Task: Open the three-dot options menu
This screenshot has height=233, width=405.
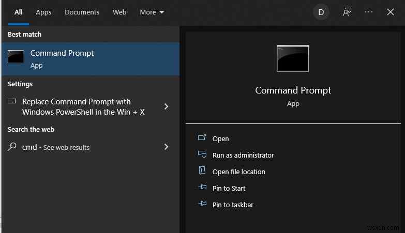Action: [x=369, y=12]
